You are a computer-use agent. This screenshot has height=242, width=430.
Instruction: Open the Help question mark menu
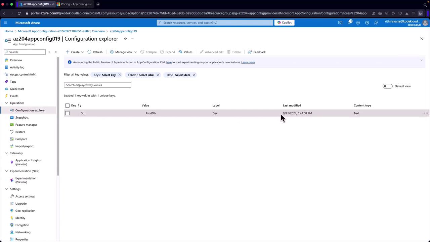click(x=367, y=23)
